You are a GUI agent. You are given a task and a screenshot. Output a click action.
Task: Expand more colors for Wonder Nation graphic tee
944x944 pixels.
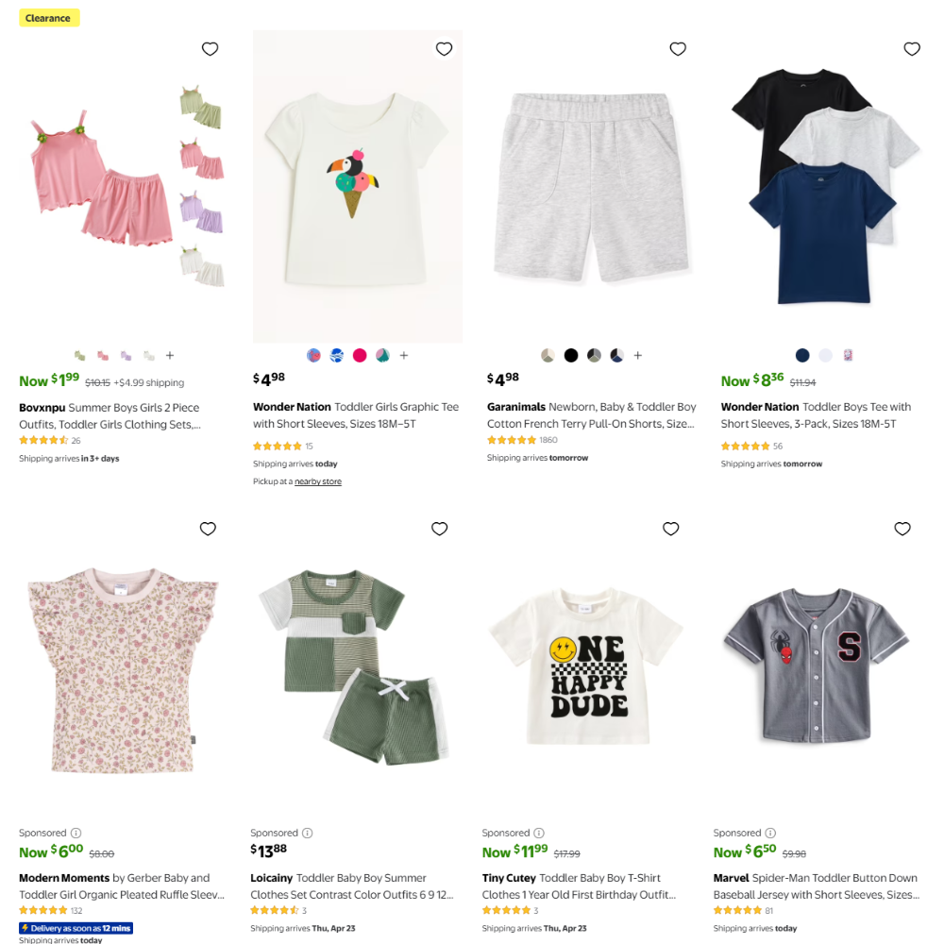coord(404,356)
